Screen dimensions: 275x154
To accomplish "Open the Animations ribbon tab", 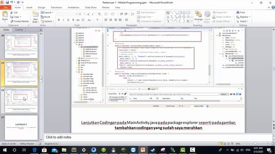I will [73, 8].
